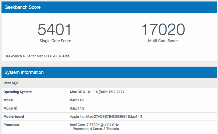Click the Motherboard row label
The height and width of the screenshot is (134, 218).
13,117
